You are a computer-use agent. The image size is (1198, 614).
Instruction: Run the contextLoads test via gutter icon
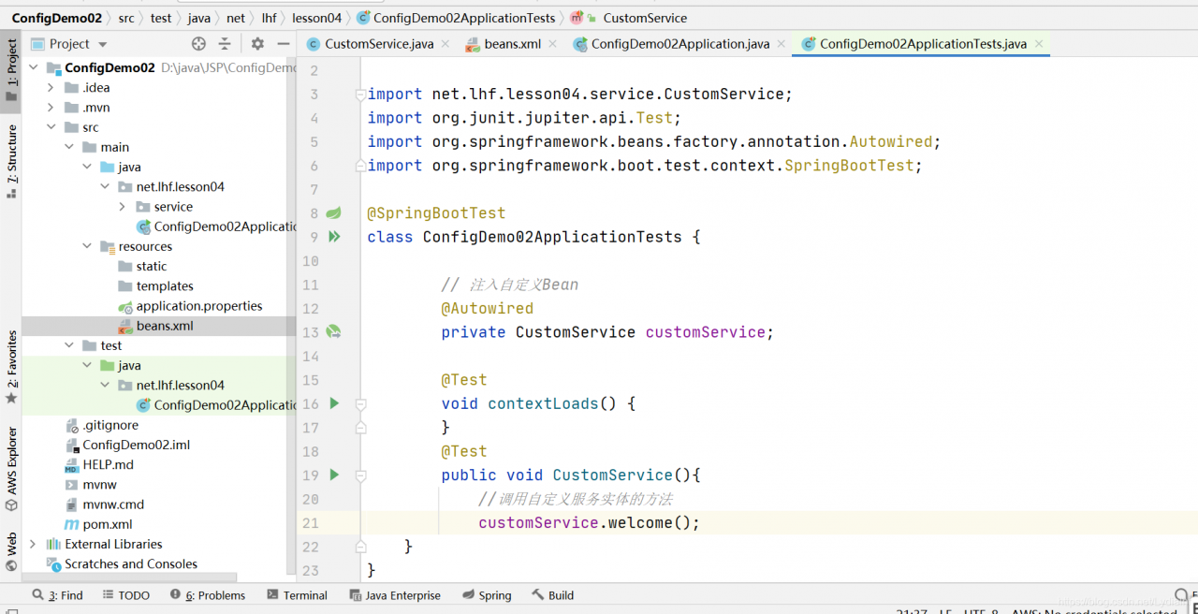pyautogui.click(x=334, y=403)
